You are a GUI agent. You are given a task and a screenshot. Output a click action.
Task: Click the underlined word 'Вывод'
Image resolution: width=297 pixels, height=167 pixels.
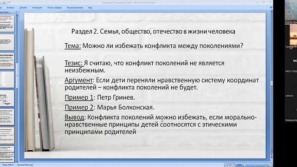click(x=74, y=117)
